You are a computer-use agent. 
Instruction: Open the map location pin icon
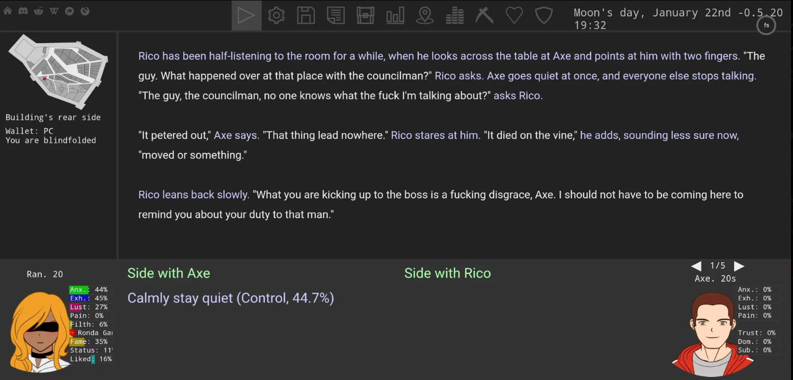(424, 15)
